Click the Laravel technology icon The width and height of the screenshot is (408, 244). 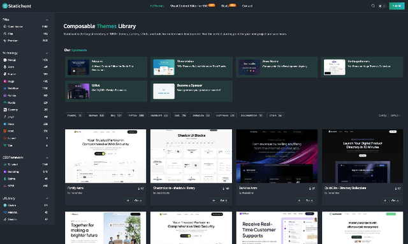pyautogui.click(x=4, y=138)
